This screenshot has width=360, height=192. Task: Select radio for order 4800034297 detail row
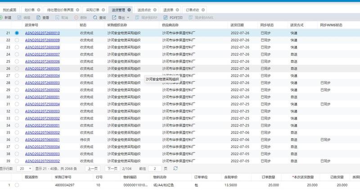[17, 185]
